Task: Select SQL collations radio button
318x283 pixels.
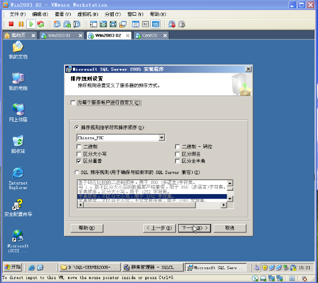Action: point(77,172)
